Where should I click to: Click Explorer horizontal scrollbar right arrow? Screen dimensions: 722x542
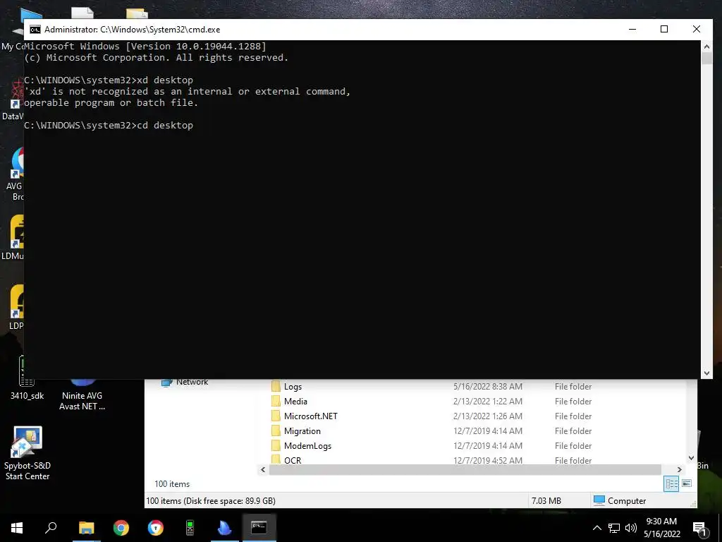[679, 469]
